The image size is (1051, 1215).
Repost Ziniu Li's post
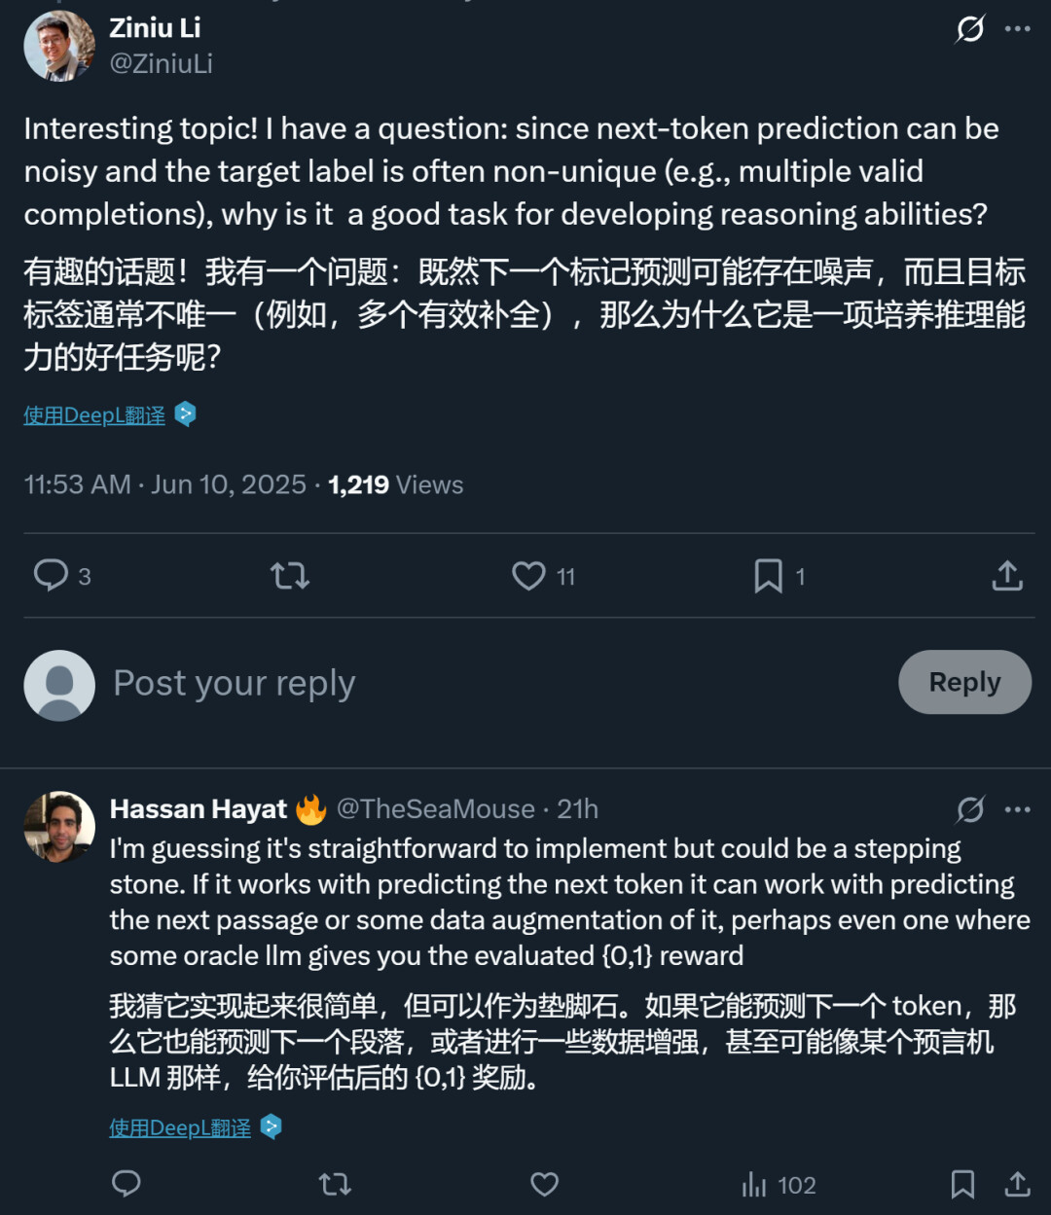[x=290, y=576]
